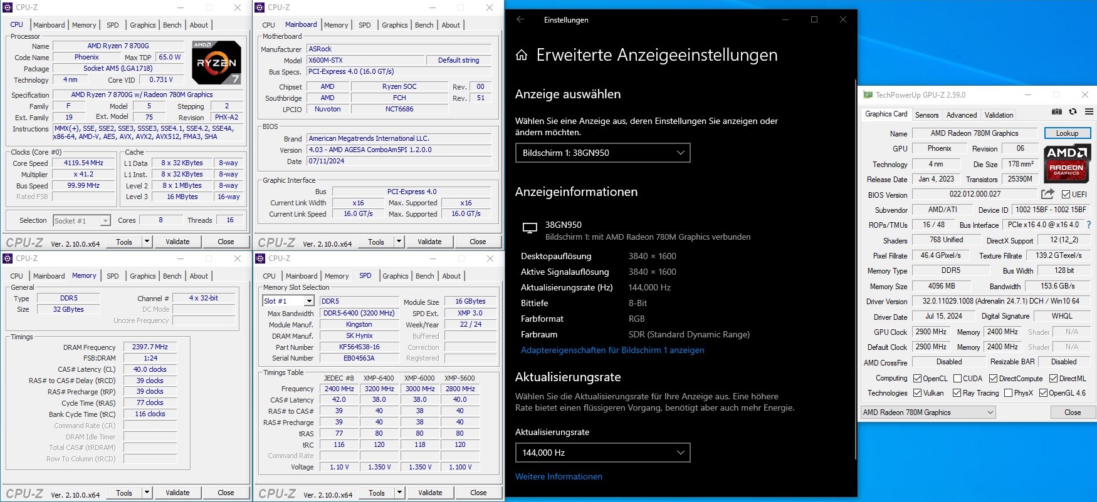Click the Default string field in CPU-Z Mainboard
The width and height of the screenshot is (1097, 502).
pos(458,60)
